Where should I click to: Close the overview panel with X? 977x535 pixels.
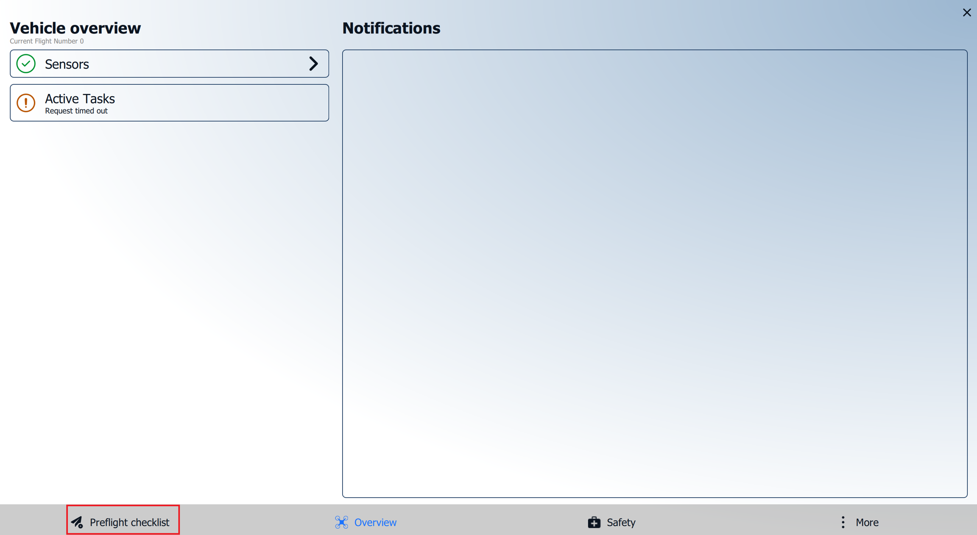tap(966, 13)
